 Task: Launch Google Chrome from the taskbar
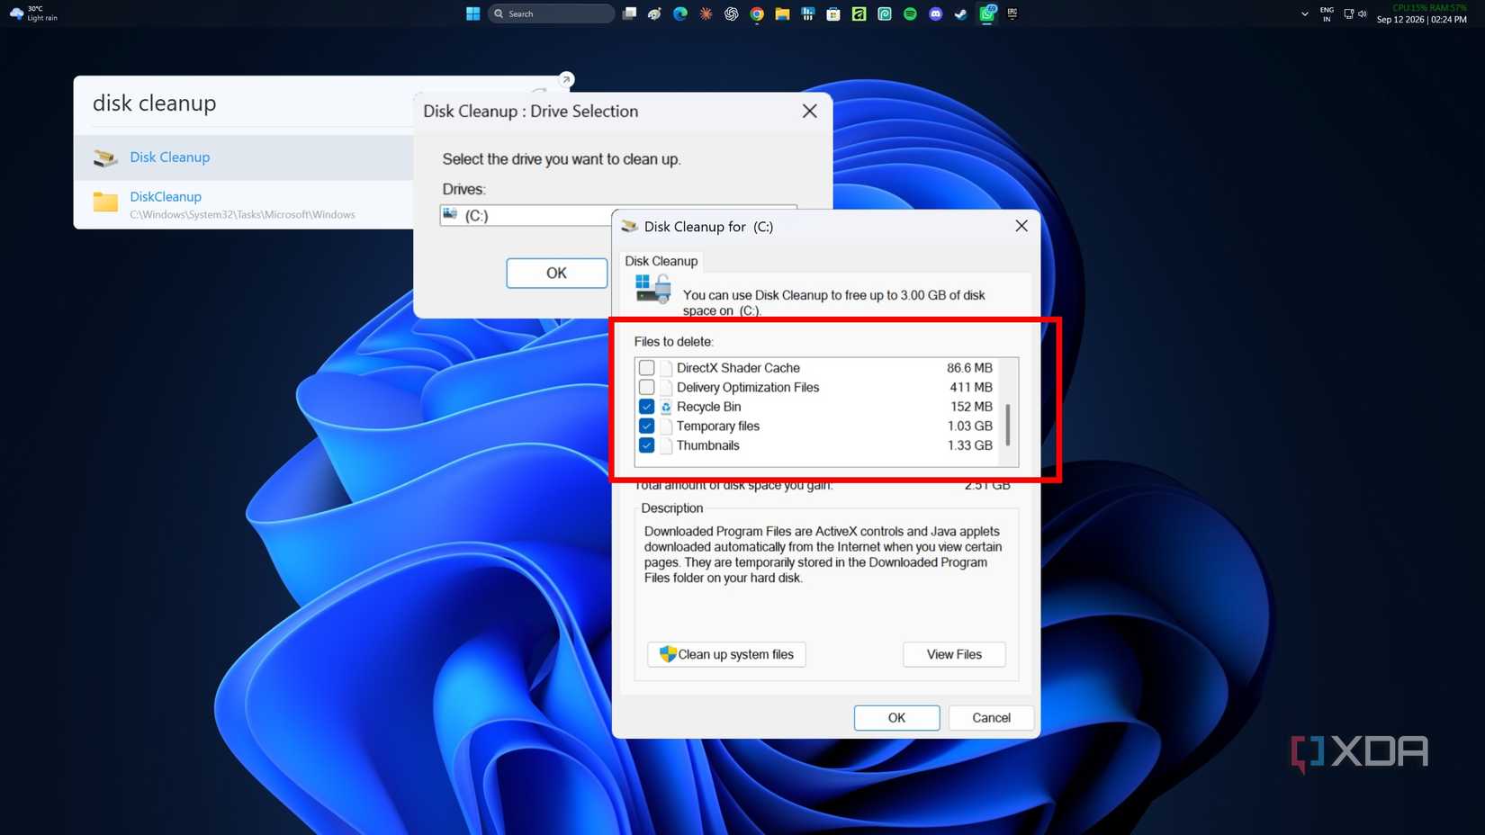point(757,13)
